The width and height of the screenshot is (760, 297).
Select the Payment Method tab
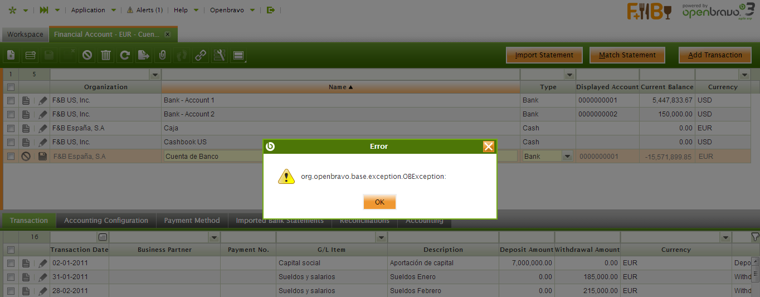point(192,221)
